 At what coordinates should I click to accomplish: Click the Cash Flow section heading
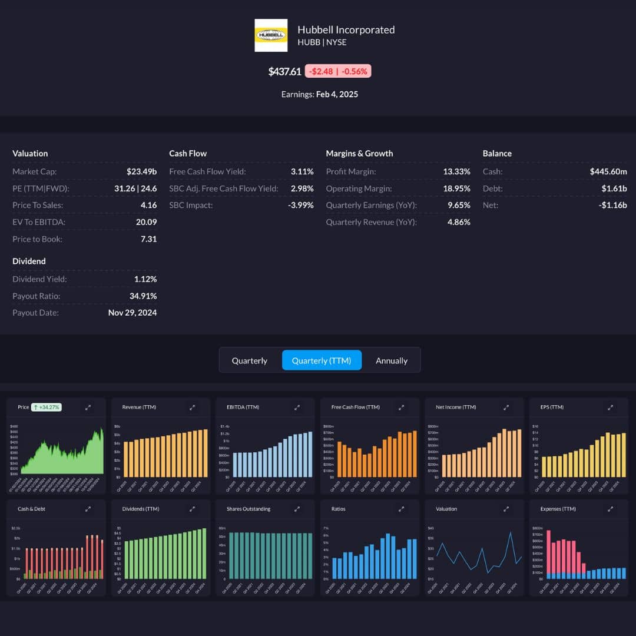[x=188, y=153]
